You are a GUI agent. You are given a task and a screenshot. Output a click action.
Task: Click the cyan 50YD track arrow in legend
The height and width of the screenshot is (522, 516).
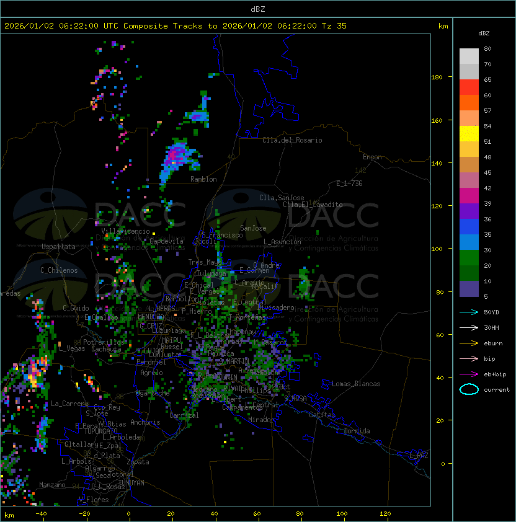pos(469,312)
